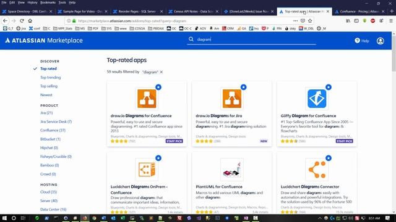Go back with browser back arrow
The image size is (396, 222).
click(x=6, y=21)
